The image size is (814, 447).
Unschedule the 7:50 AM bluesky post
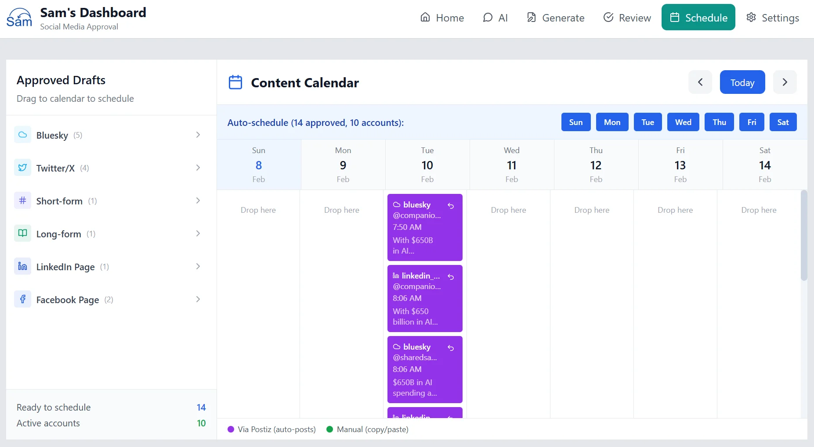click(x=451, y=205)
